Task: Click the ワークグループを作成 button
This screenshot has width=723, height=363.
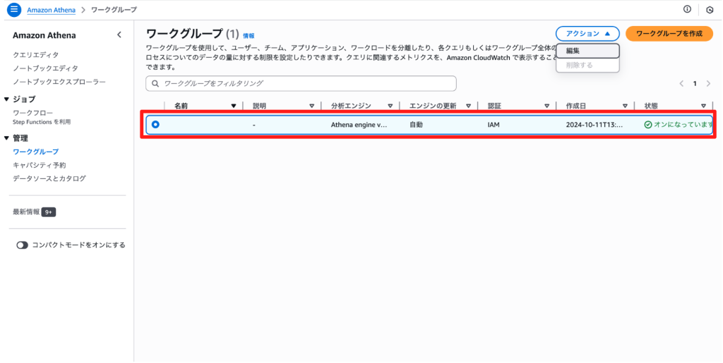Action: (669, 34)
